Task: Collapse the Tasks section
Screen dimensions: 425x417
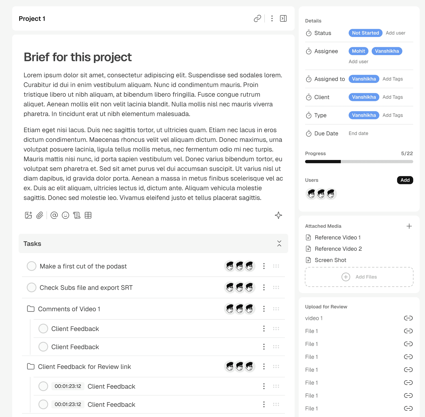Action: 279,243
